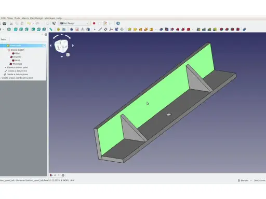Click the green measure distance icon
Viewport: 266px width, 199px height.
point(50,30)
